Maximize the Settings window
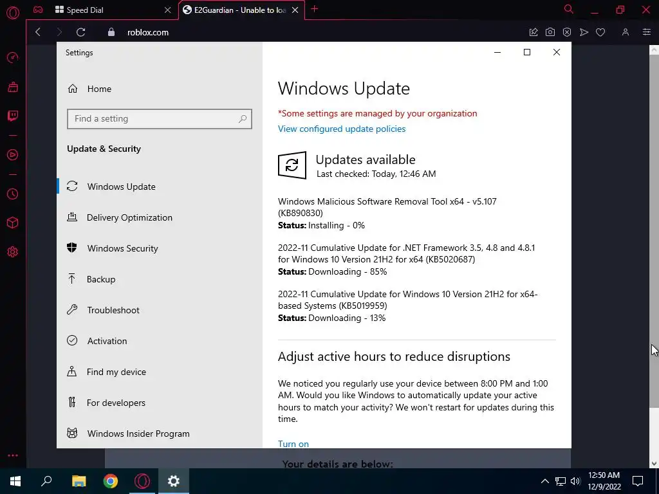 point(527,52)
